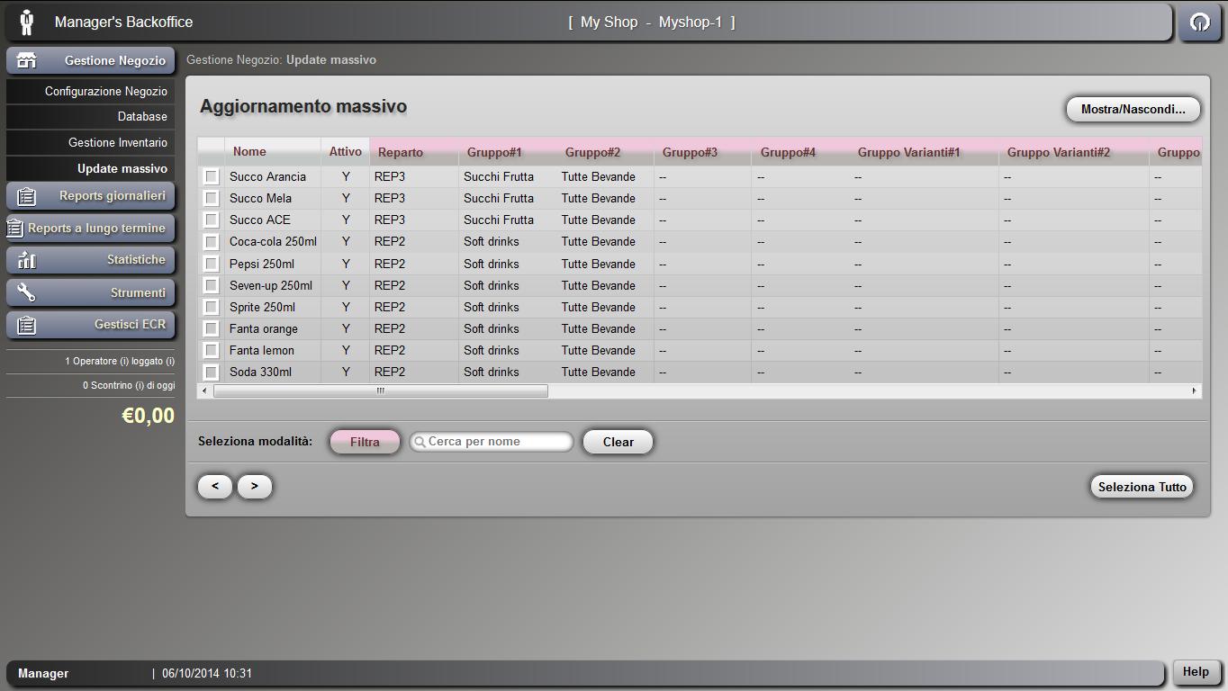This screenshot has width=1228, height=691.
Task: Click the manager silhouette icon in header
Action: [x=27, y=22]
